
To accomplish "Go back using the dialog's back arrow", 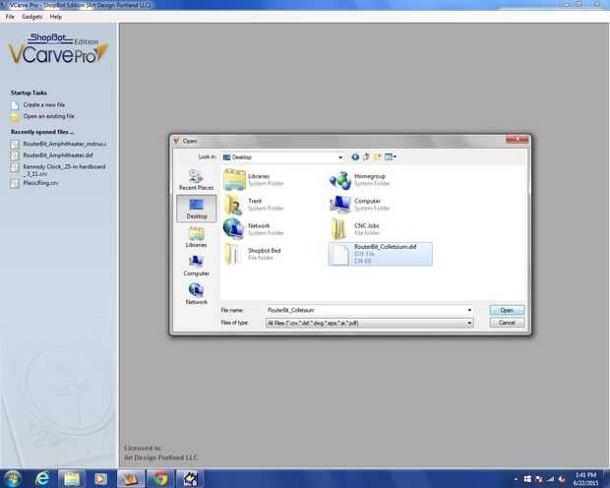I will click(x=355, y=156).
